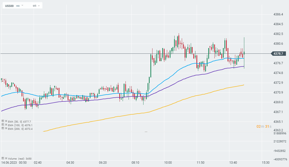This screenshot has width=289, height=167.
Task: Remove the EMA 200 indicator with X
Action: 6,128
